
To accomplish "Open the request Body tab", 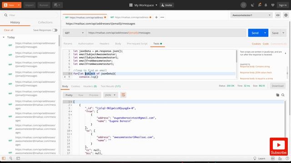I will click(118, 43).
